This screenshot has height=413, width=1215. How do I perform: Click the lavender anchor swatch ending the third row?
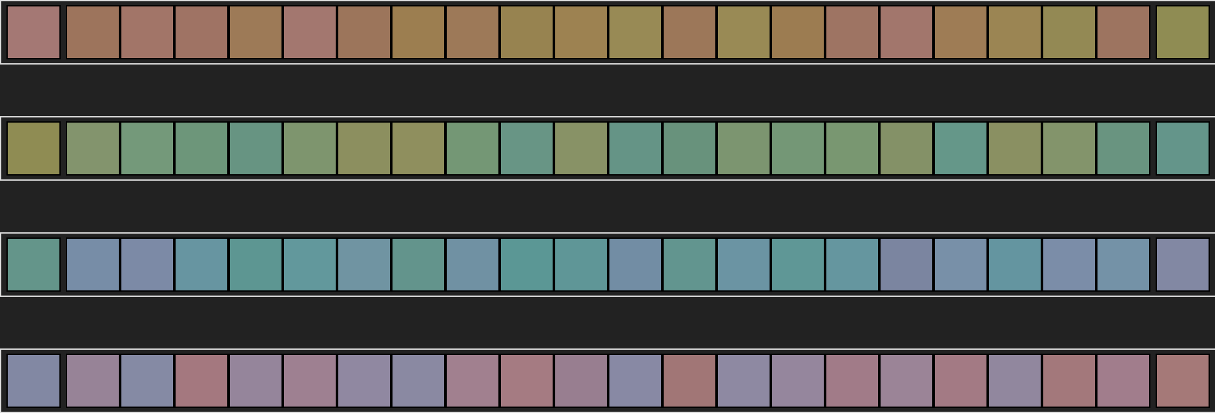tap(1183, 265)
